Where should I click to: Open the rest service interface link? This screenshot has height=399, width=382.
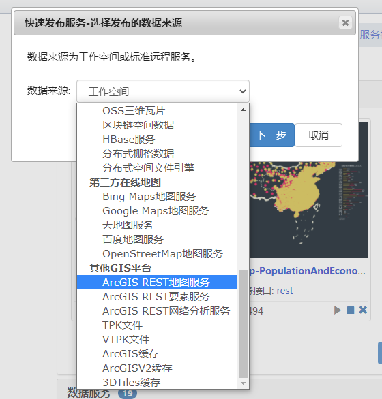click(x=285, y=291)
